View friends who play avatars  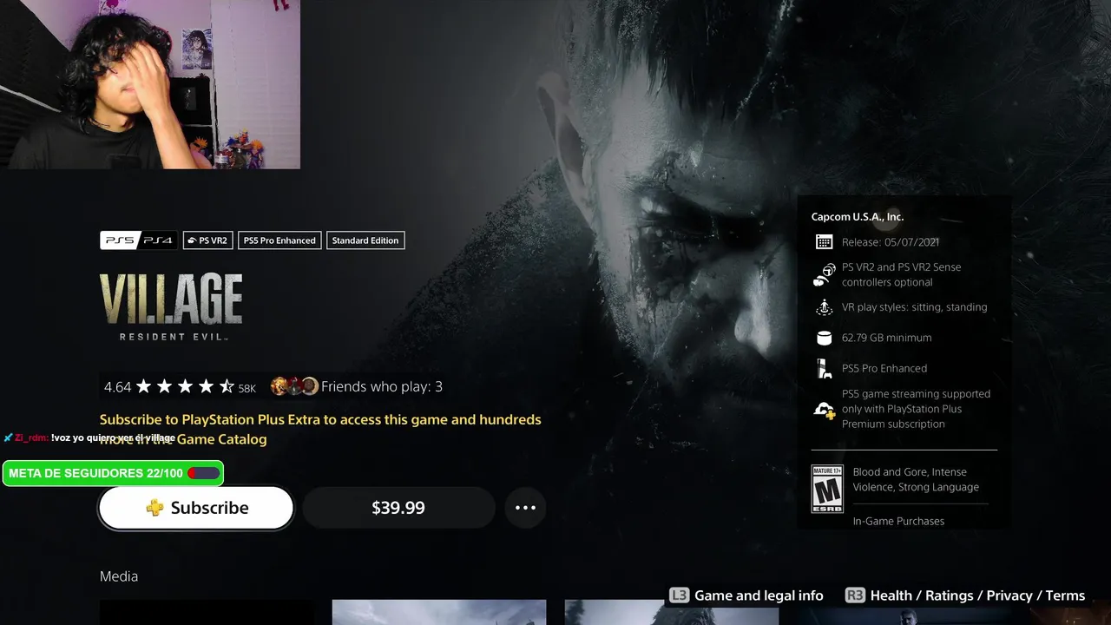coord(294,386)
